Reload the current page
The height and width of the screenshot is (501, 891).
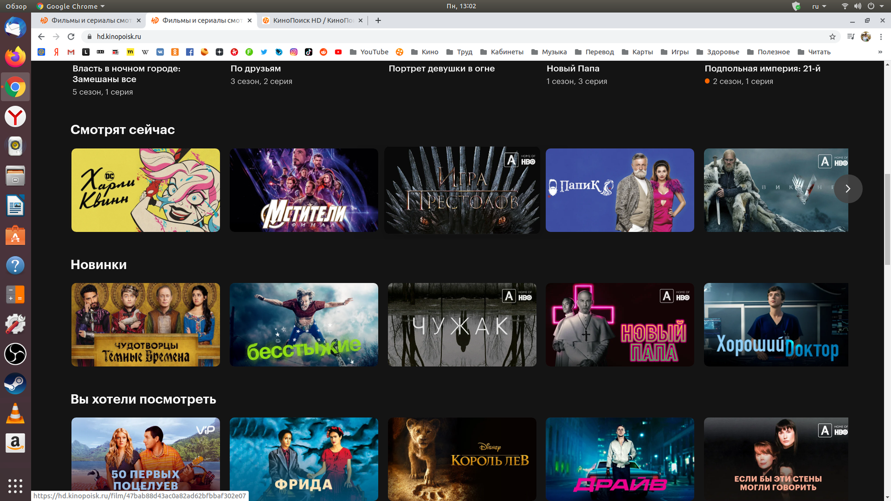pyautogui.click(x=71, y=37)
